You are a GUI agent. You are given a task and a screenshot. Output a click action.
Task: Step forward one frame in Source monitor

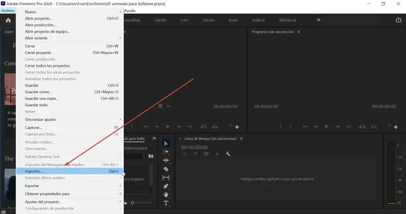click(x=179, y=127)
